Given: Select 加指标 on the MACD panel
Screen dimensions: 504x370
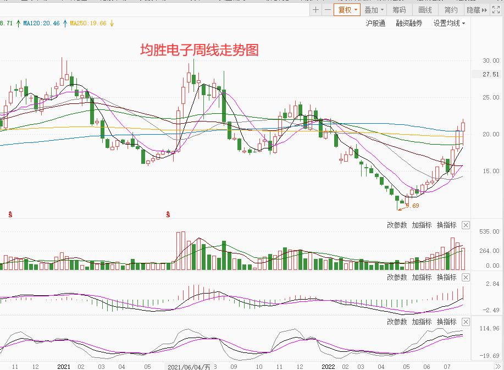Looking at the screenshot, I should (x=422, y=277).
